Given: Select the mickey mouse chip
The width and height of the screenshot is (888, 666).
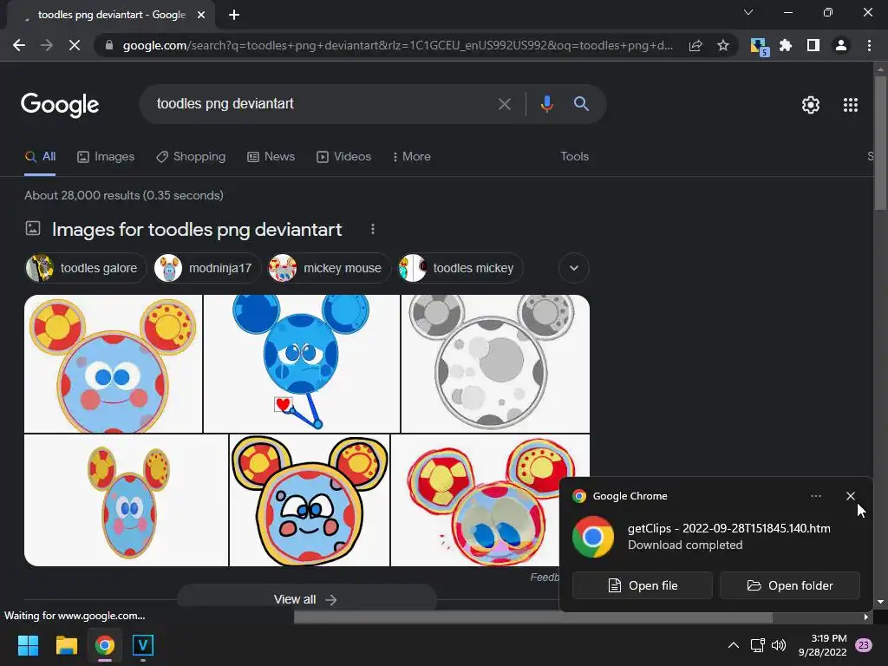Looking at the screenshot, I should pos(329,268).
